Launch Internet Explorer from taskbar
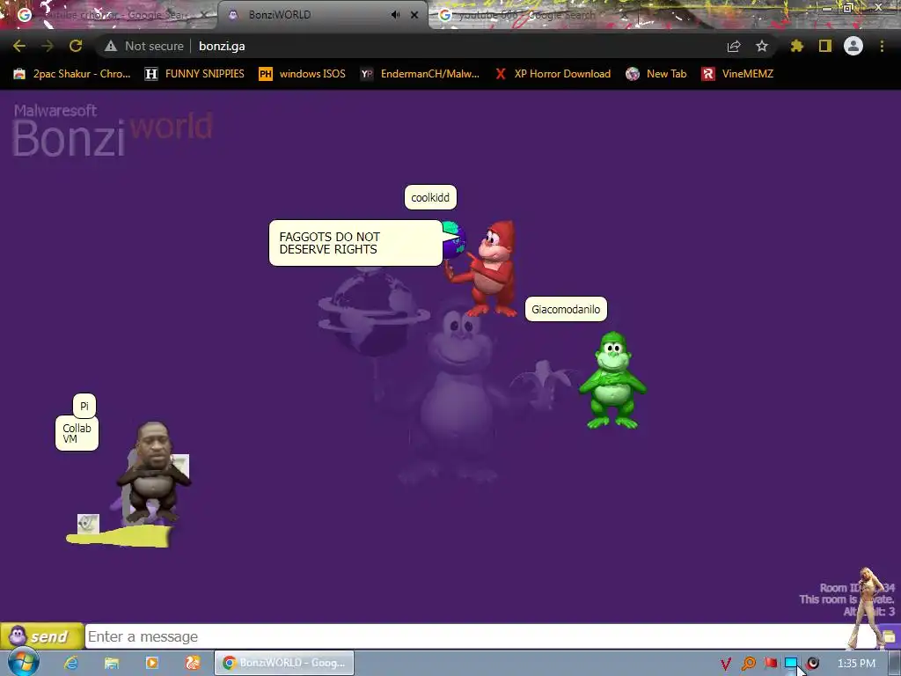This screenshot has width=901, height=676. click(71, 663)
